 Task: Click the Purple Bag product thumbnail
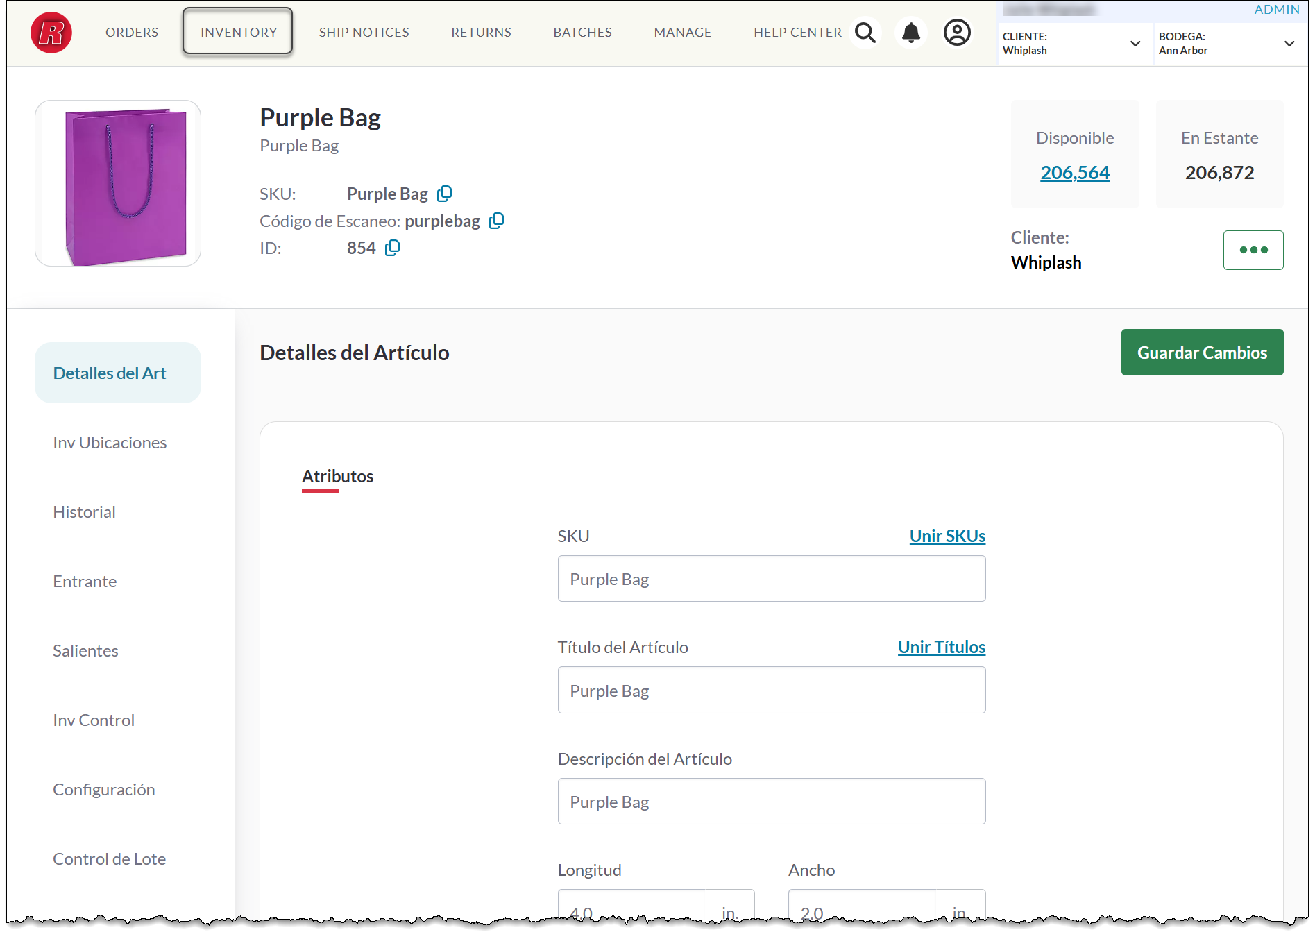118,184
